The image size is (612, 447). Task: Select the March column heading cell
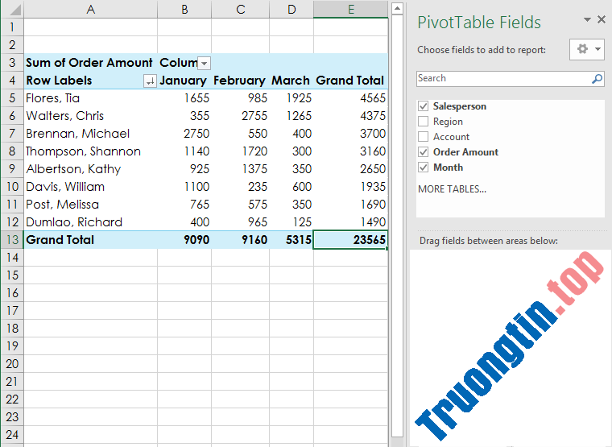[x=292, y=81]
